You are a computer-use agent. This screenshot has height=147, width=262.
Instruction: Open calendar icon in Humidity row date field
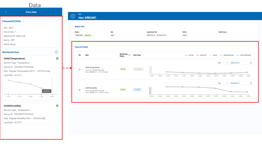[x=251, y=83]
